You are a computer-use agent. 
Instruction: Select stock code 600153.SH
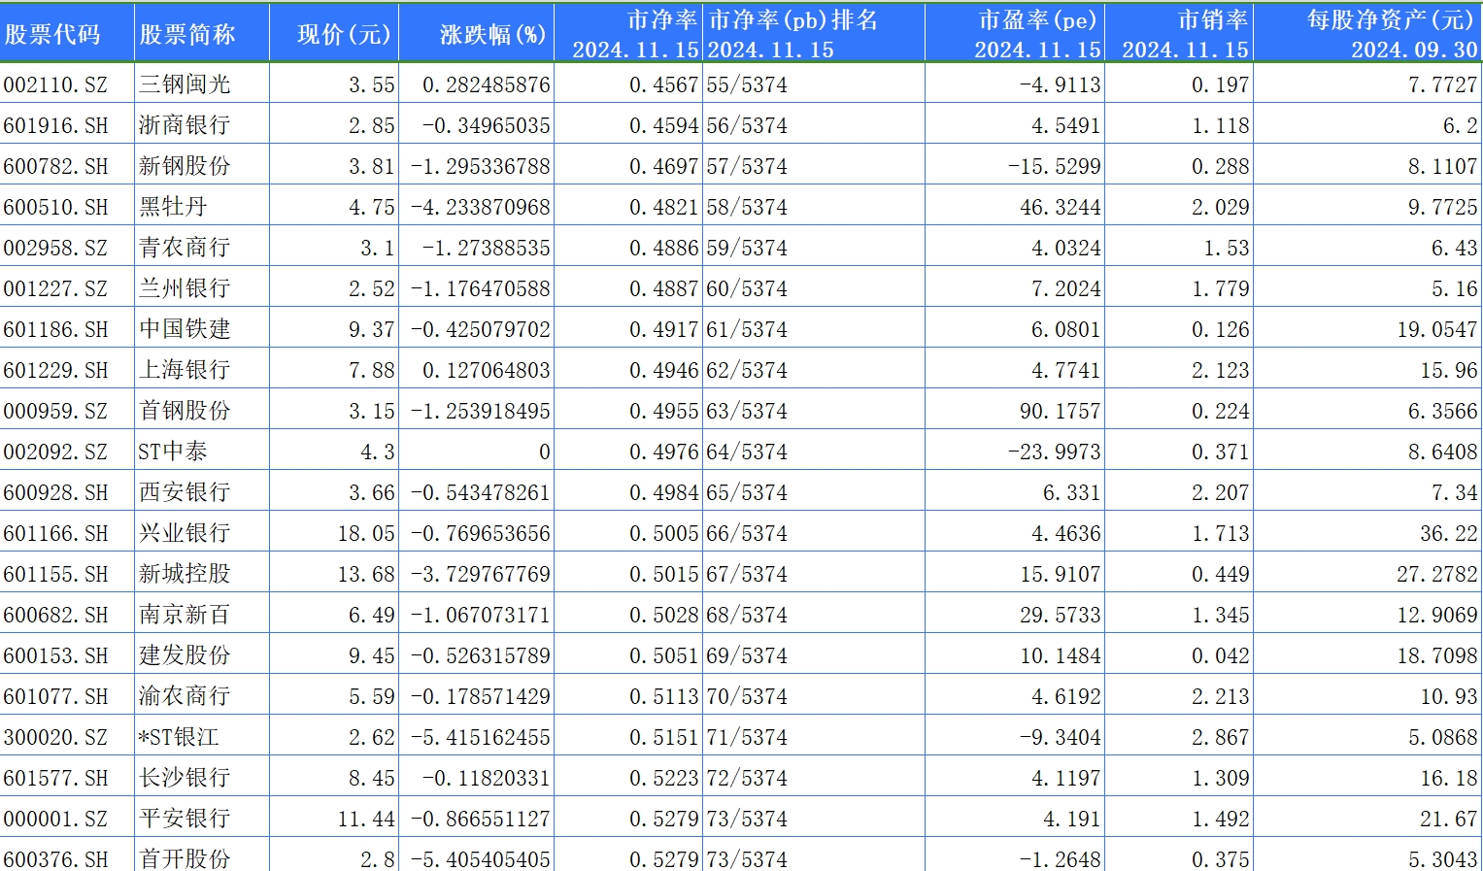coord(55,656)
